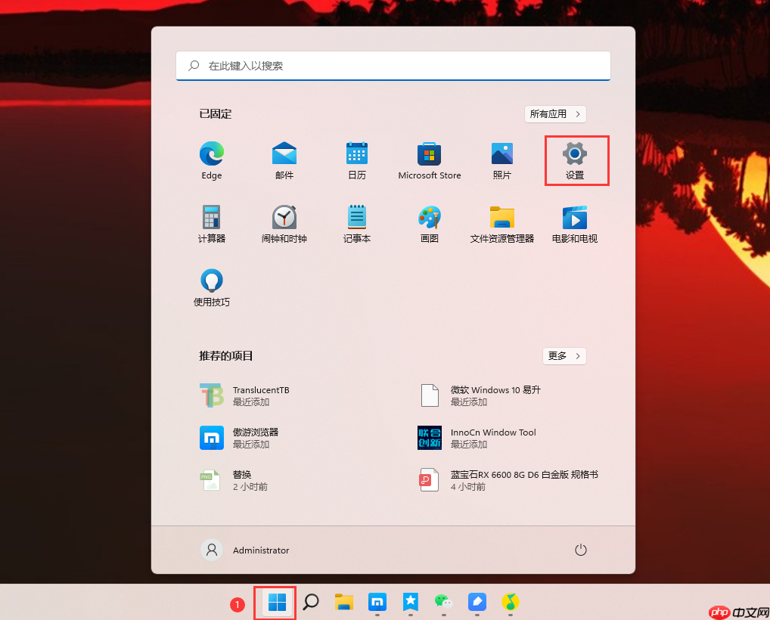770x620 pixels.
Task: Launch the 日历 (Calendar) app
Action: (356, 153)
